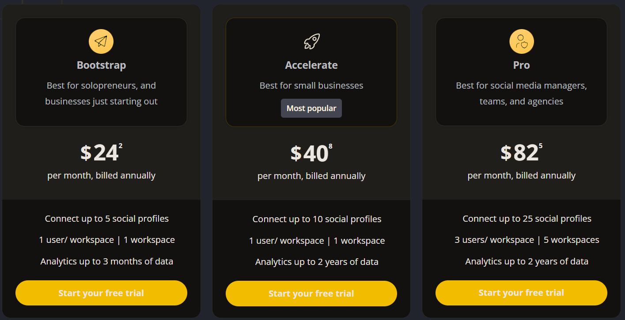This screenshot has height=320, width=625.
Task: Open footnote 8 beside Accelerate price
Action: (x=330, y=146)
